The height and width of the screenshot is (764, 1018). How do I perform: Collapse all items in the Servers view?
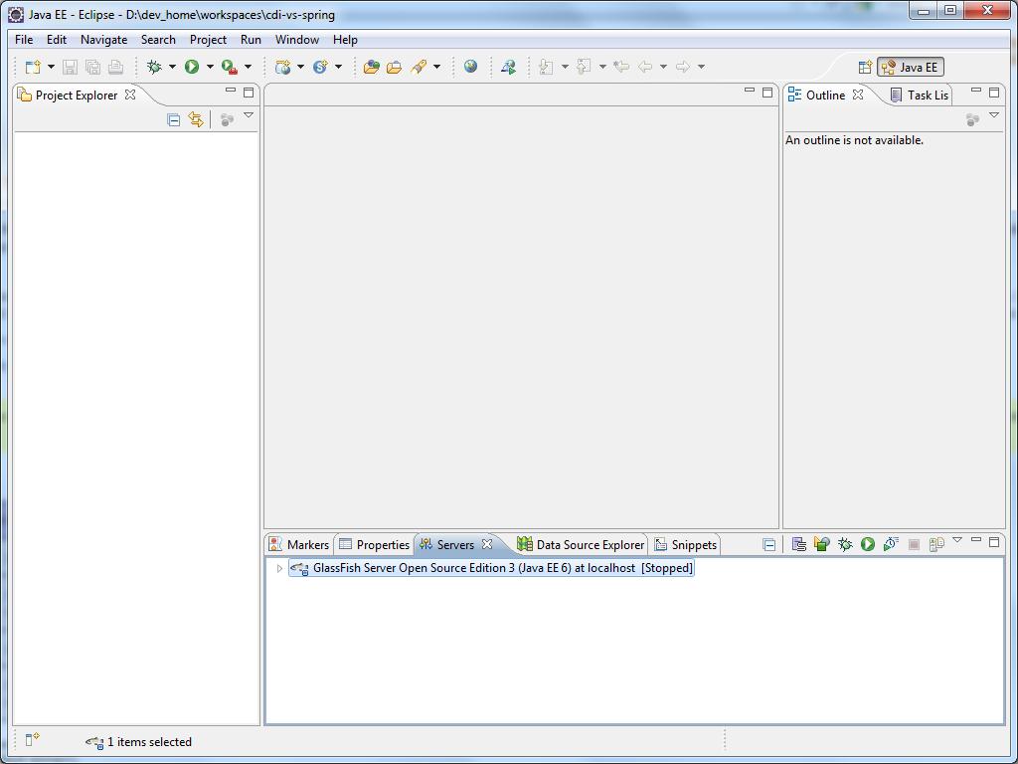click(x=769, y=544)
